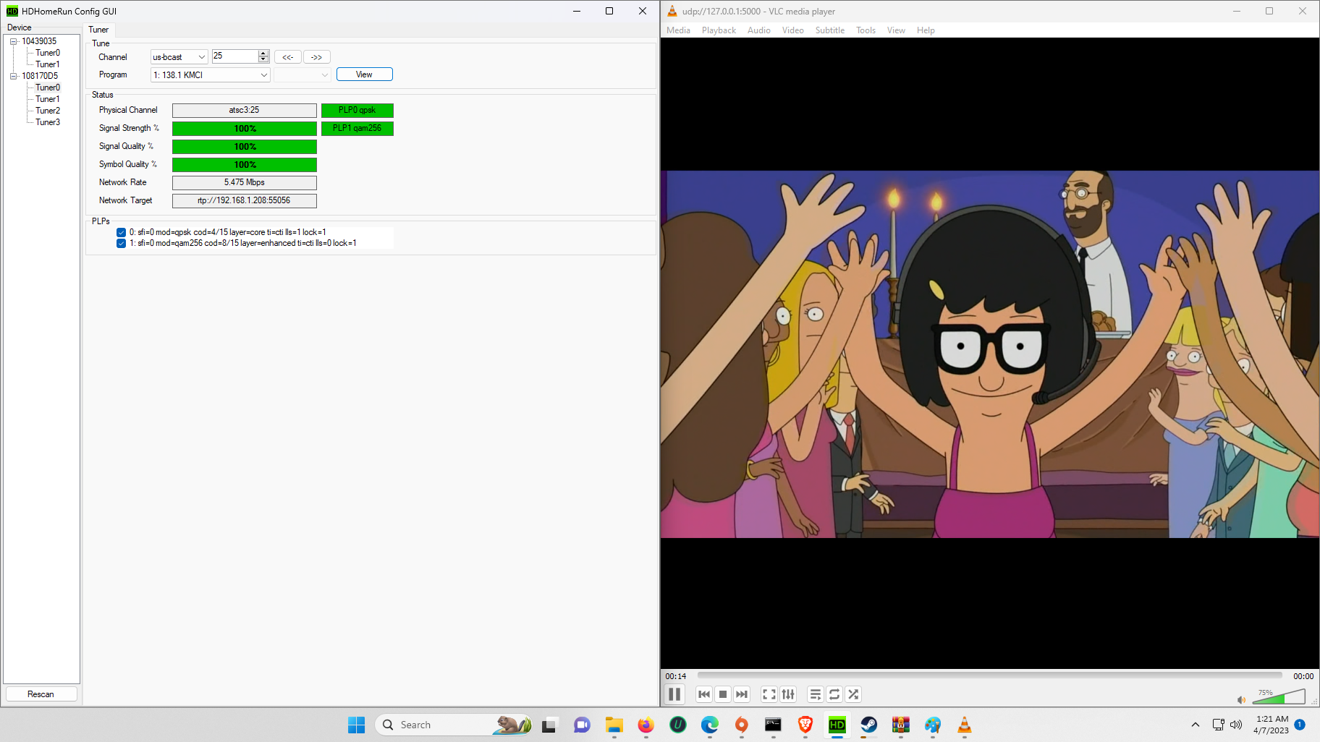1320x742 pixels.
Task: Open Windows Start menu
Action: click(x=357, y=725)
